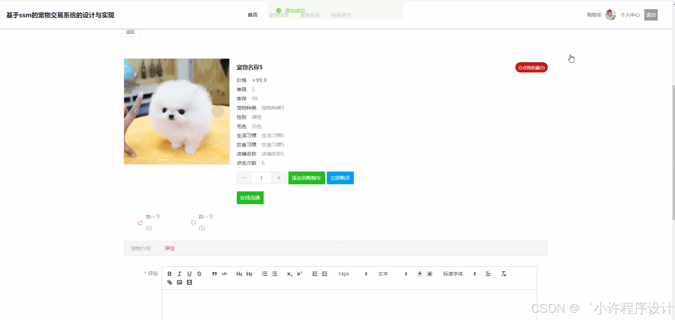Viewport: 675px width, 320px height.
Task: Open the user avatar in header
Action: click(611, 15)
